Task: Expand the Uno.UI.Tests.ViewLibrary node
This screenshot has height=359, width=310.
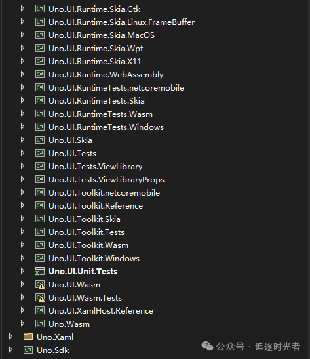Action: (x=22, y=166)
